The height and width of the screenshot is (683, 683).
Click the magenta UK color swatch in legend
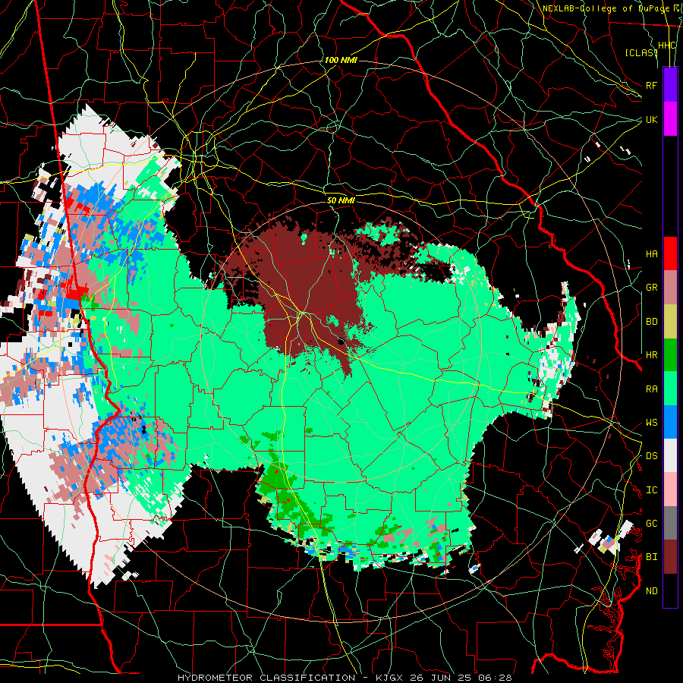(670, 119)
